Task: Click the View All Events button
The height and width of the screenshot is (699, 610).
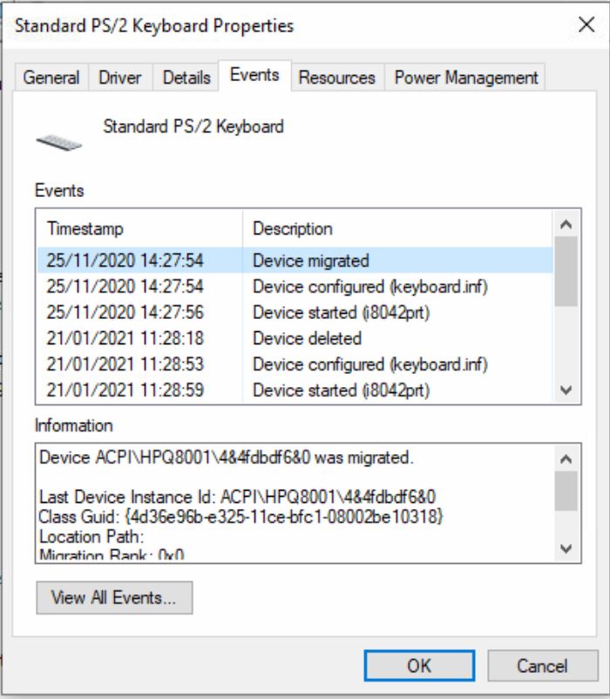Action: [114, 597]
